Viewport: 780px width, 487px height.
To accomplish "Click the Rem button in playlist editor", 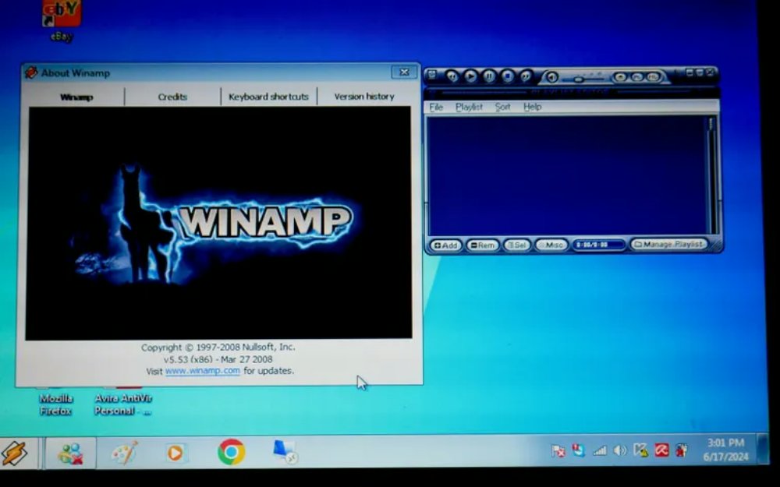I will coord(483,245).
